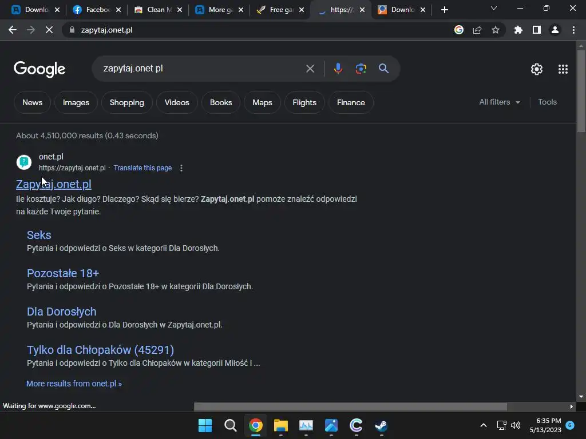The image size is (586, 439).
Task: Filter results by Books
Action: coord(221,102)
